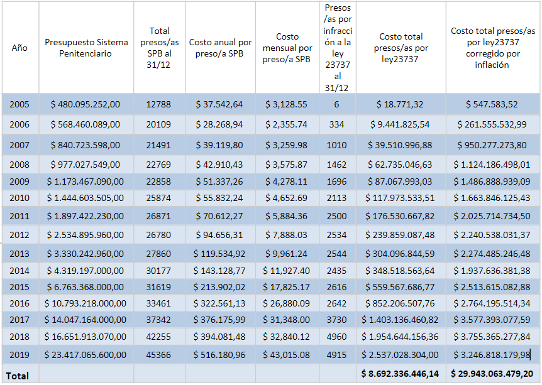The height and width of the screenshot is (385, 542).
Task: Click the 2010 monthly cost $ 4,652.69
Action: (x=287, y=198)
